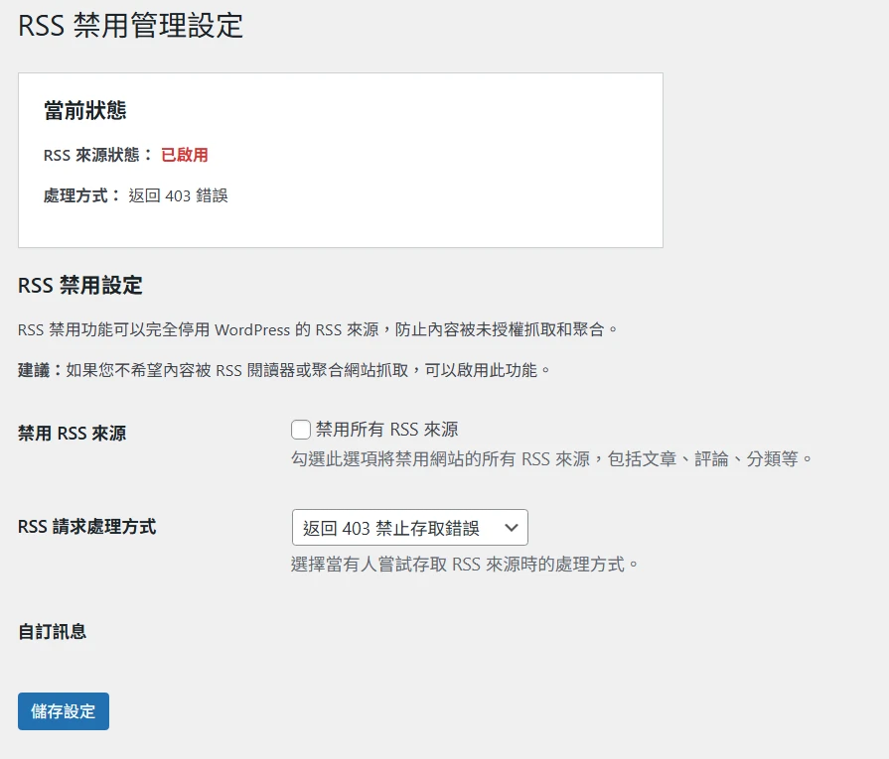Click the 處理方式 label in the status card
Viewport: 889px width, 759px height.
[82, 195]
